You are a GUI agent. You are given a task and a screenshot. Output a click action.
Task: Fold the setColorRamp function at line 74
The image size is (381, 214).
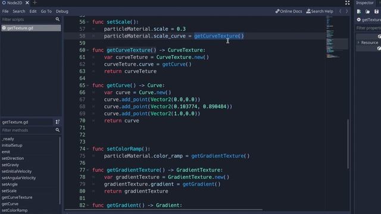coord(88,149)
